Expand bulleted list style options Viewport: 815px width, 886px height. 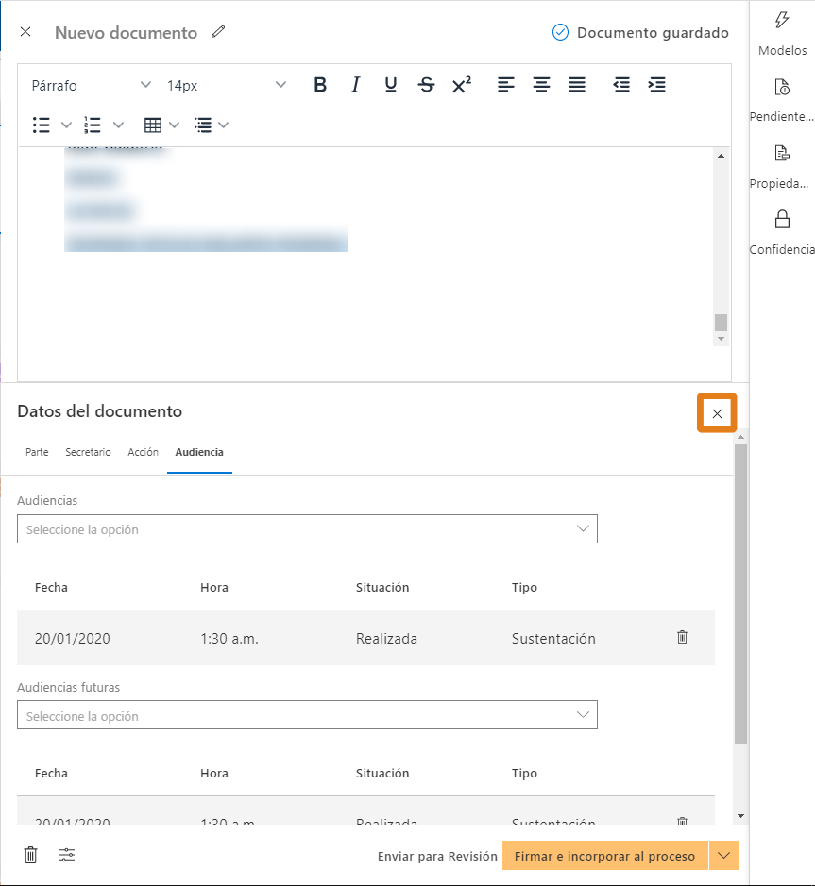tap(66, 125)
